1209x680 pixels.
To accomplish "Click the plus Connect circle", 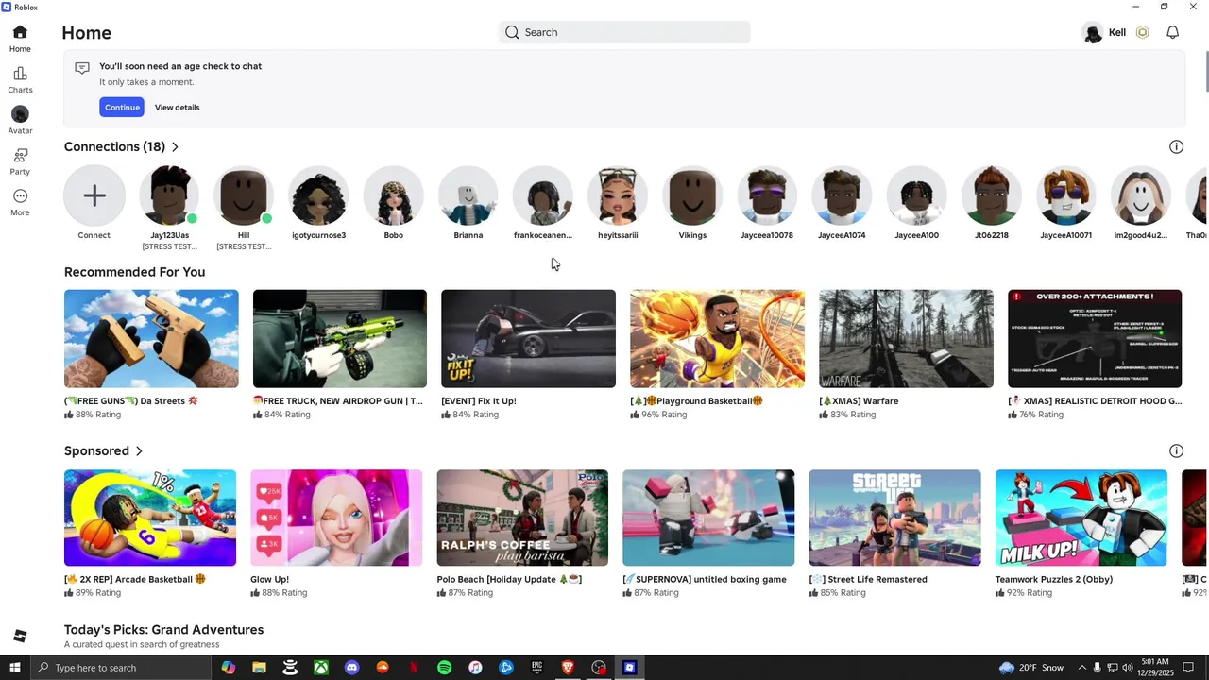I will point(94,195).
